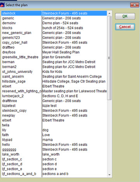The image size is (140, 182).
Task: Click the OK button
Action: (125, 16)
